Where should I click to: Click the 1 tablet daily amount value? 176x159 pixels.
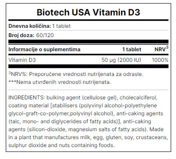click(x=61, y=26)
